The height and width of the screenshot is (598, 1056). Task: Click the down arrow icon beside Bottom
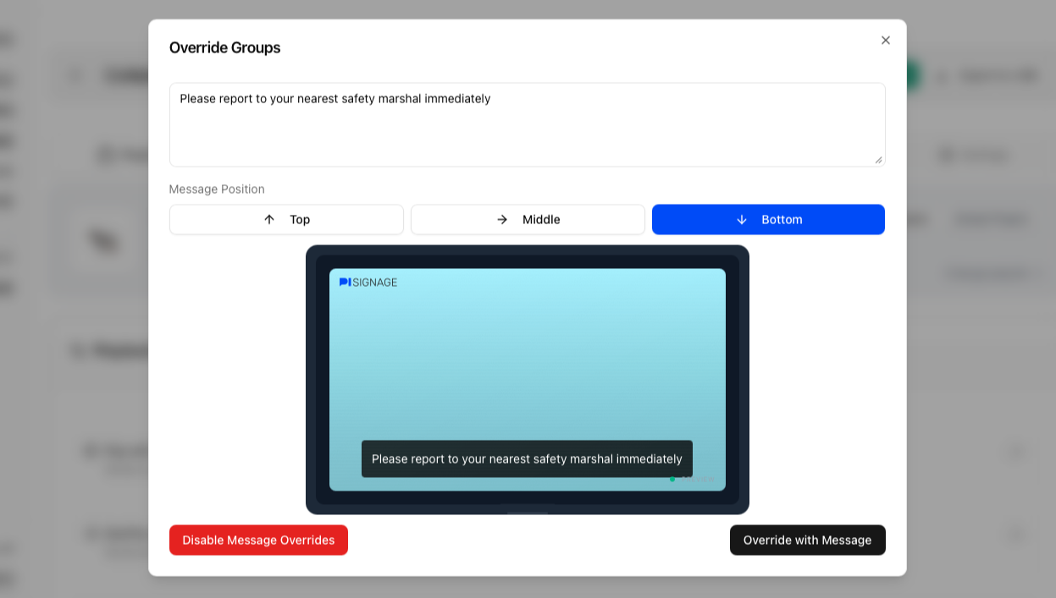click(x=742, y=220)
